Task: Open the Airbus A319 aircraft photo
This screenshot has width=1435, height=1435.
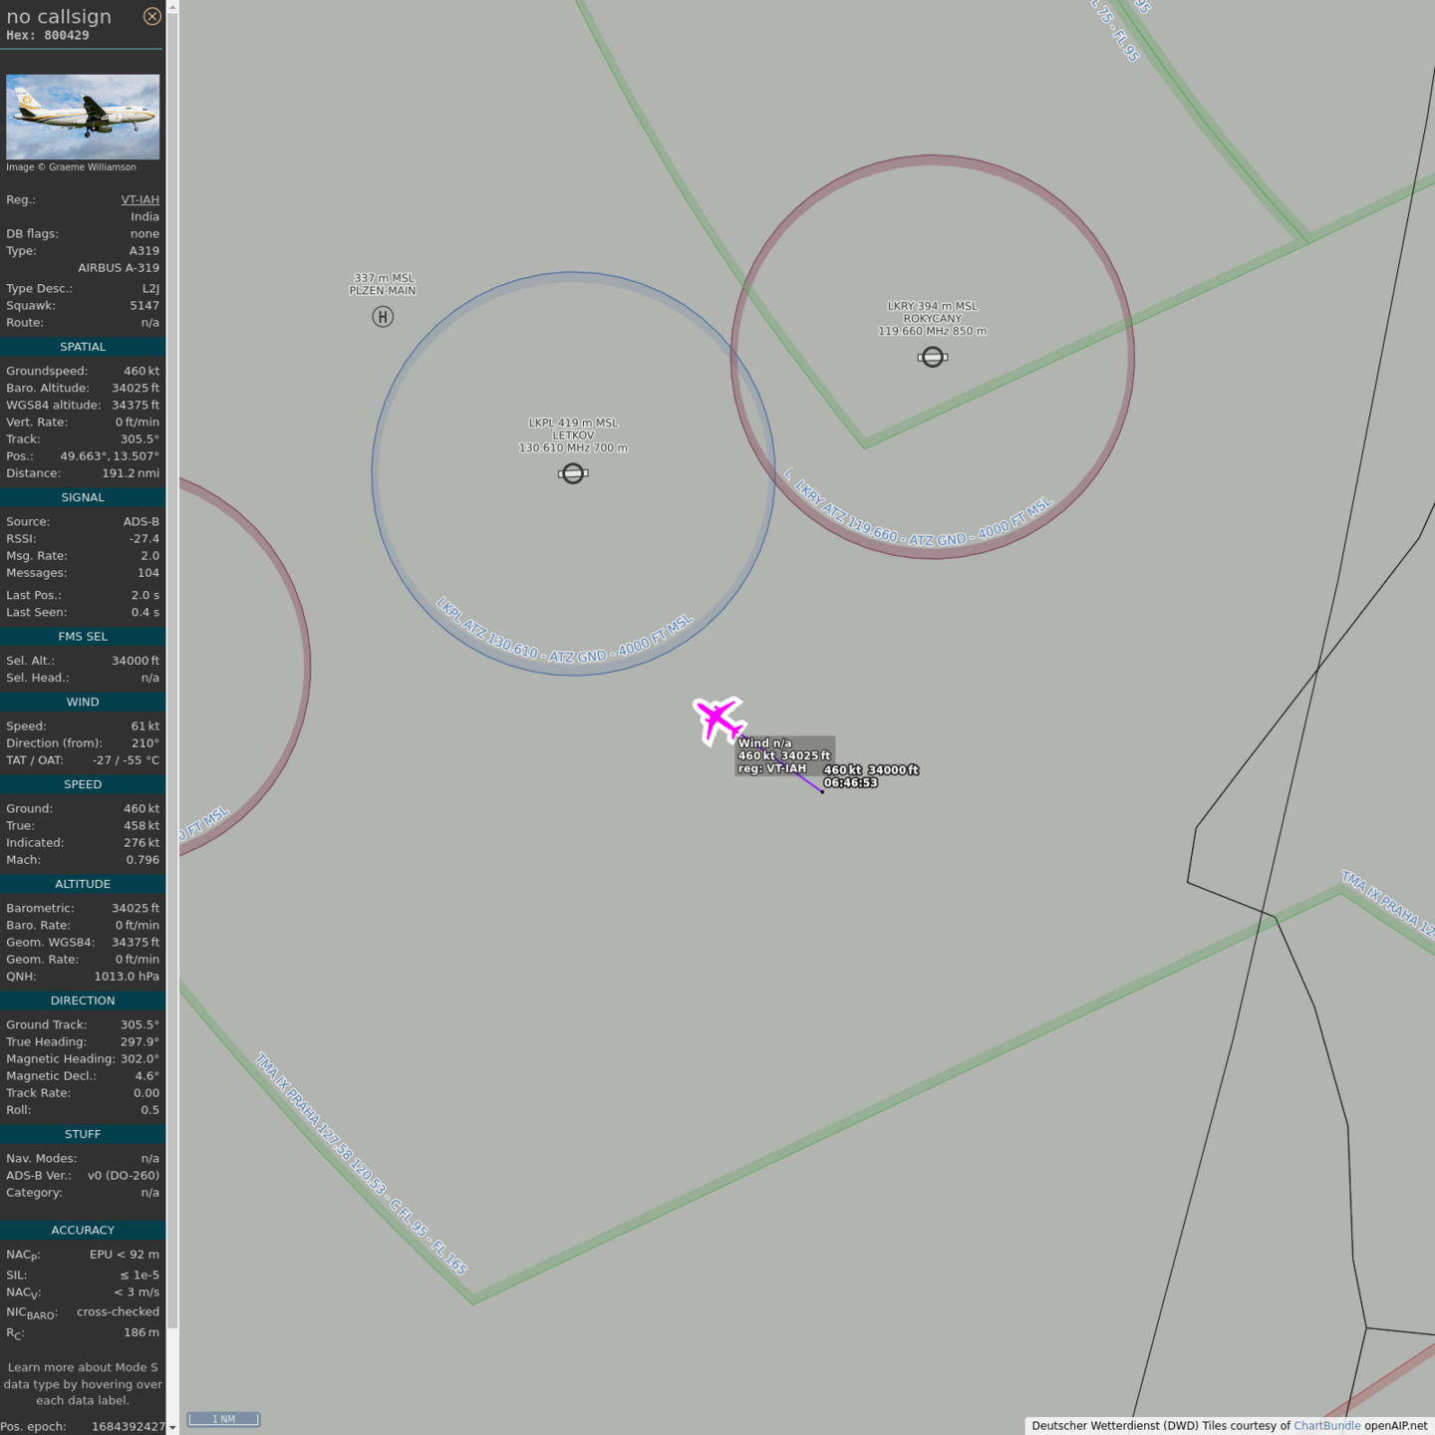Action: click(x=83, y=117)
